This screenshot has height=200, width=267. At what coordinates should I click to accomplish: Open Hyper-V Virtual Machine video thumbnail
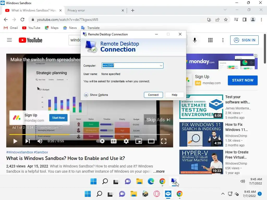[x=201, y=162]
